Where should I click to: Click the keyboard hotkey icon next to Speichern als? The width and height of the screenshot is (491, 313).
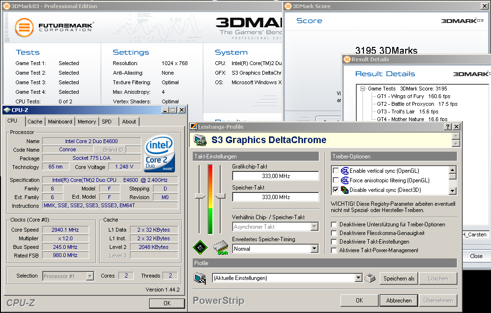tap(370, 278)
